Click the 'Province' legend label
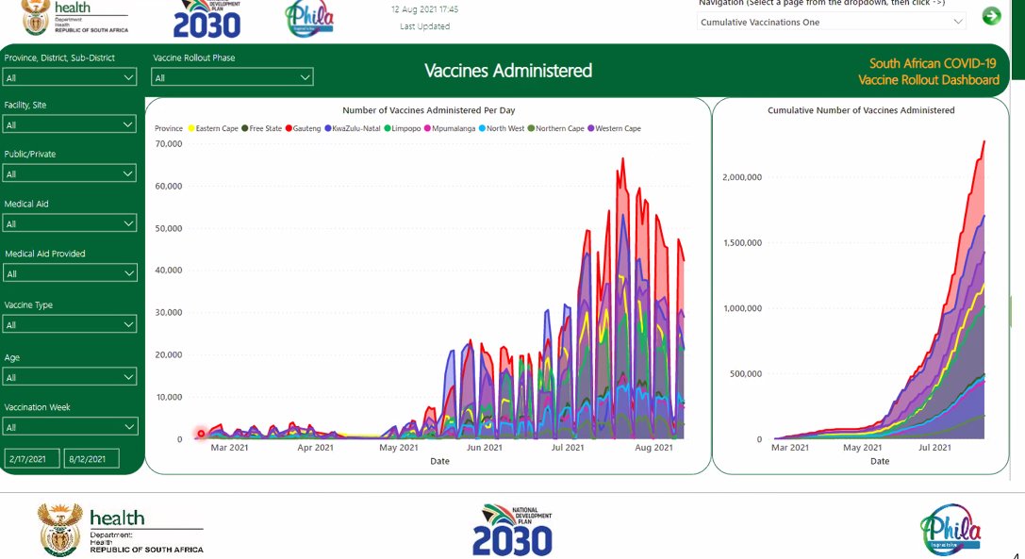 click(x=169, y=129)
